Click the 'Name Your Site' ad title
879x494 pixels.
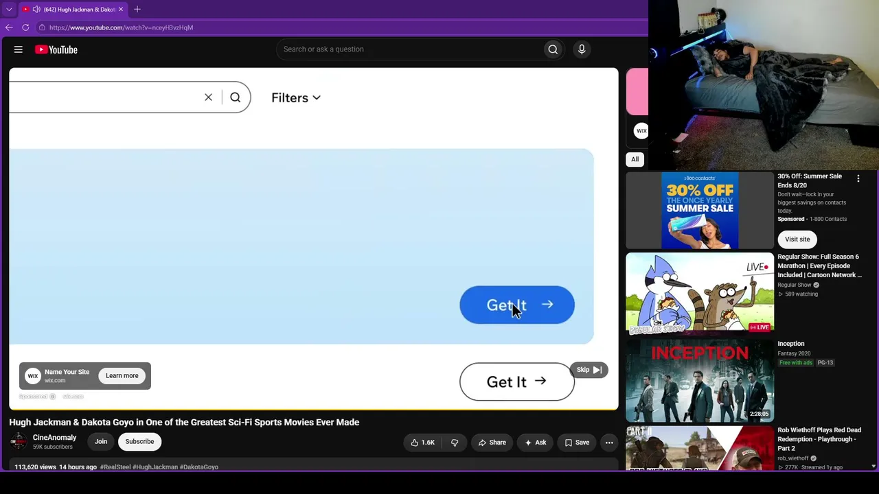(x=67, y=372)
